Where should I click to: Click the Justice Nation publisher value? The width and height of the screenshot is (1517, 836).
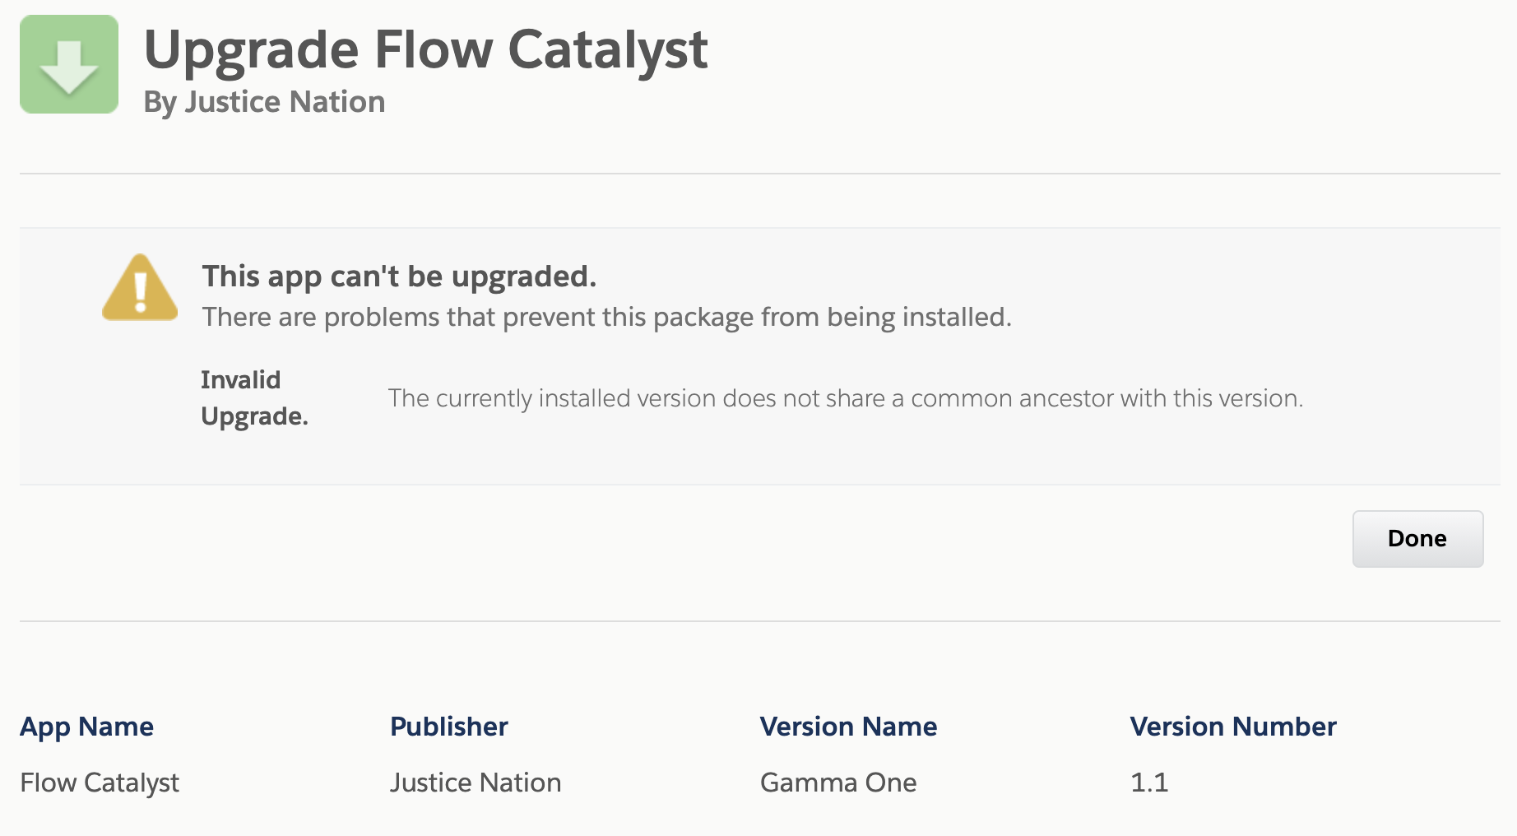(476, 783)
